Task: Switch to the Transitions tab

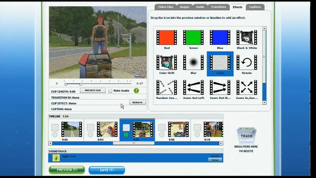Action: coord(218,7)
